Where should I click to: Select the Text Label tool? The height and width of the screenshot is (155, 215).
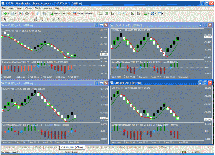tap(53, 19)
